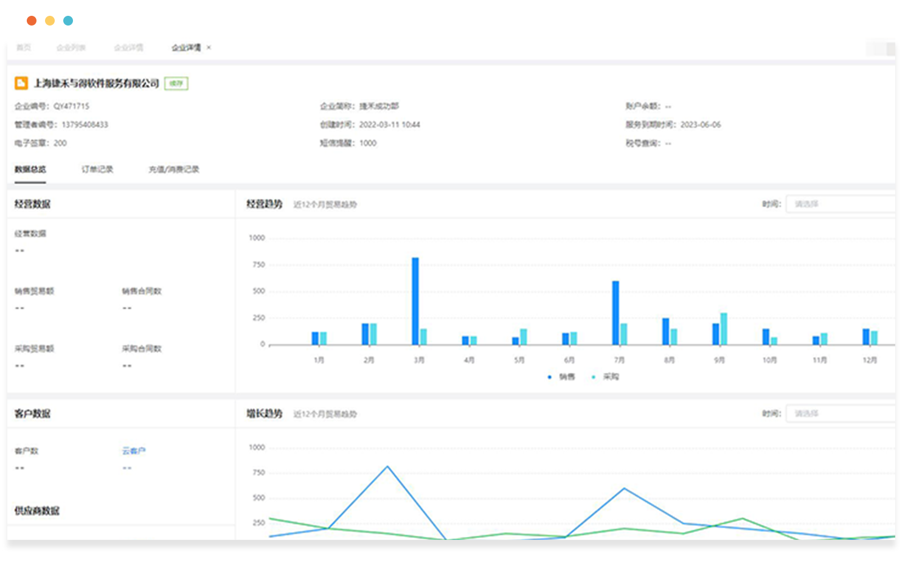Click the blue line peak in 增长趋势
This screenshot has height=563, width=905.
387,467
